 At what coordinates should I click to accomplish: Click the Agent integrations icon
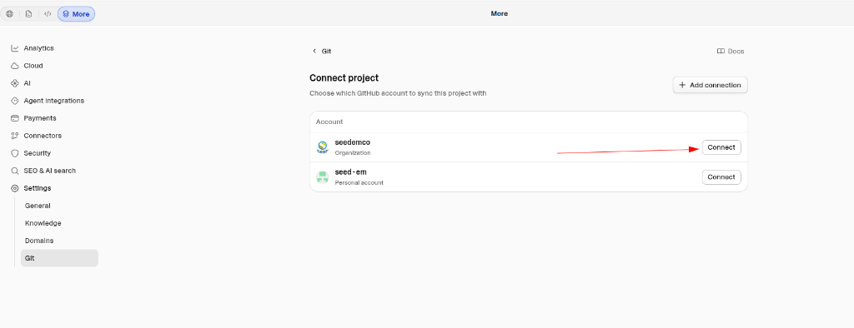(x=15, y=101)
